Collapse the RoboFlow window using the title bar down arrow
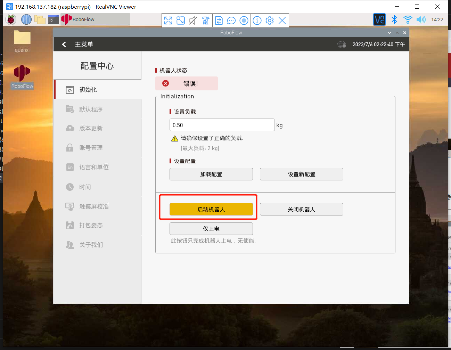 [x=389, y=33]
